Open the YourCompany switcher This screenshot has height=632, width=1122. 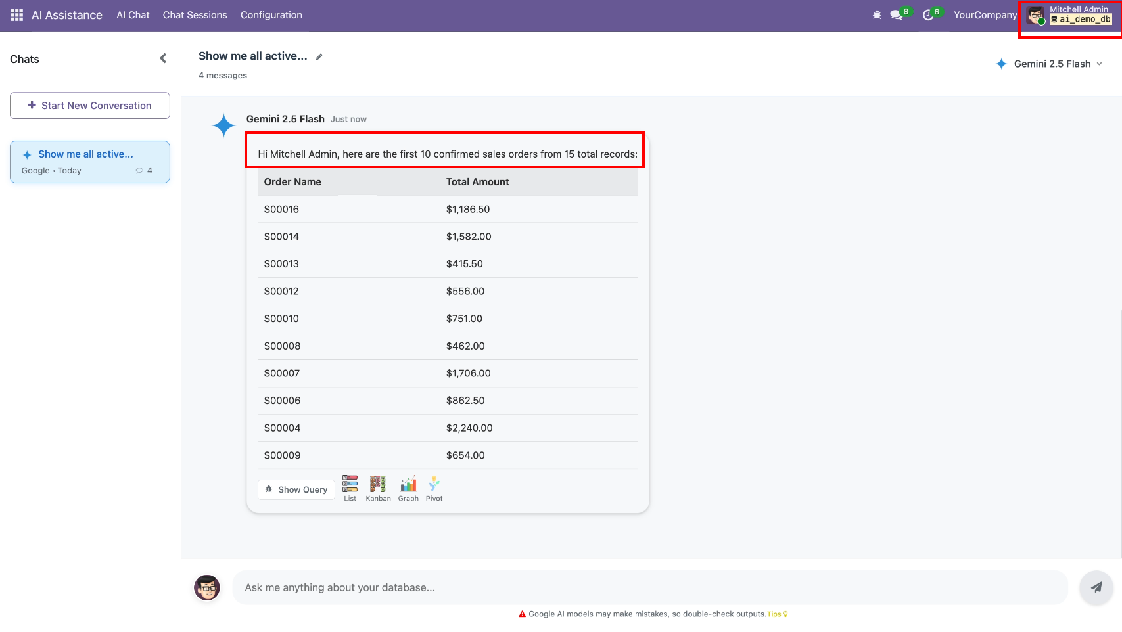pos(985,15)
